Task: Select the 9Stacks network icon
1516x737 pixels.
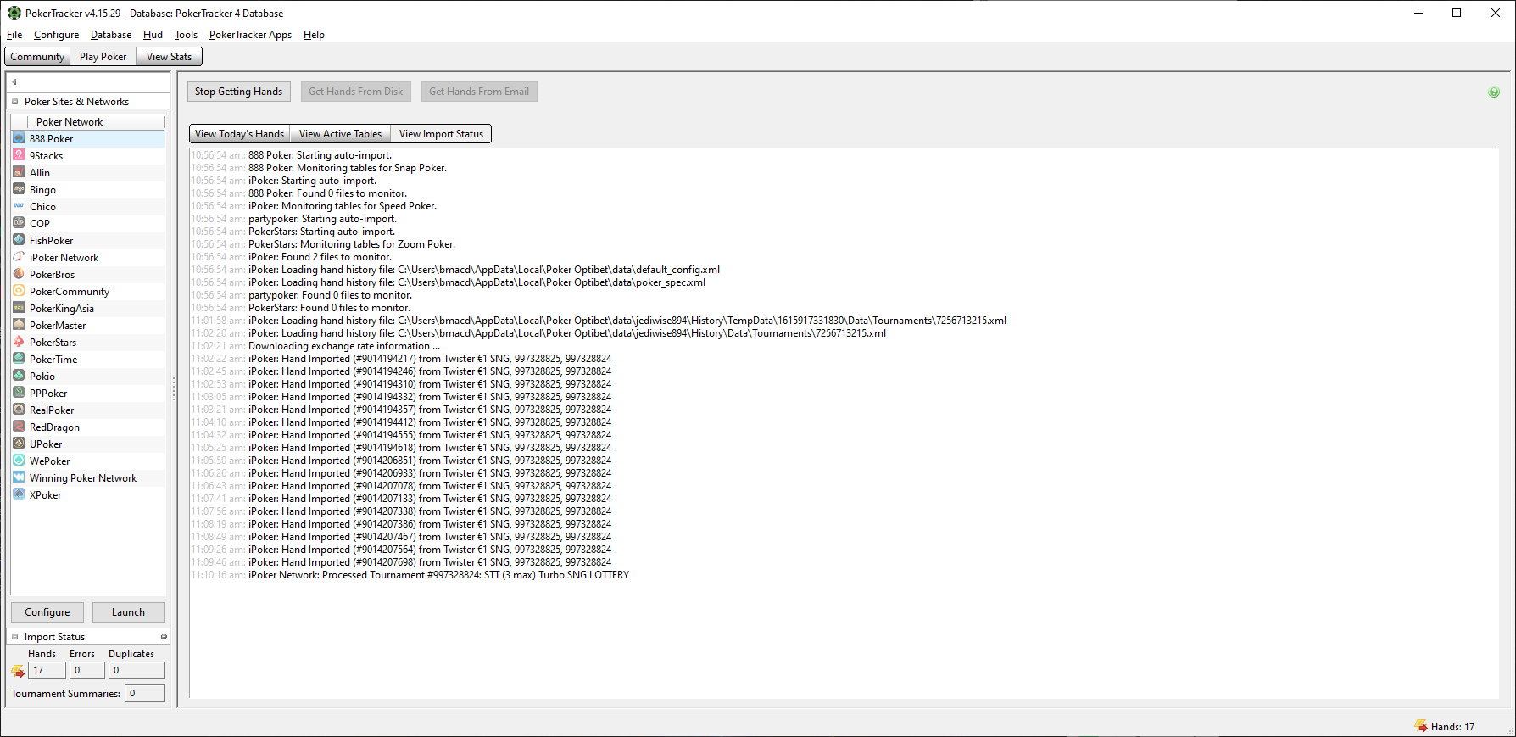Action: 19,155
